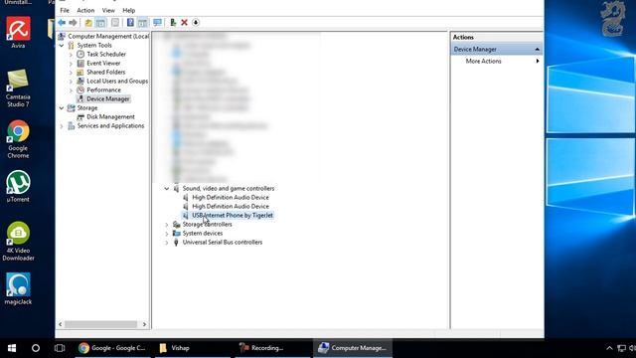Click console tree horizontal scrollbar thumb

100,324
